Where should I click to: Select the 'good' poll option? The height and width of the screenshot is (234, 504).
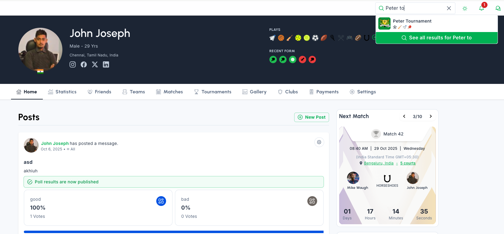tap(98, 208)
